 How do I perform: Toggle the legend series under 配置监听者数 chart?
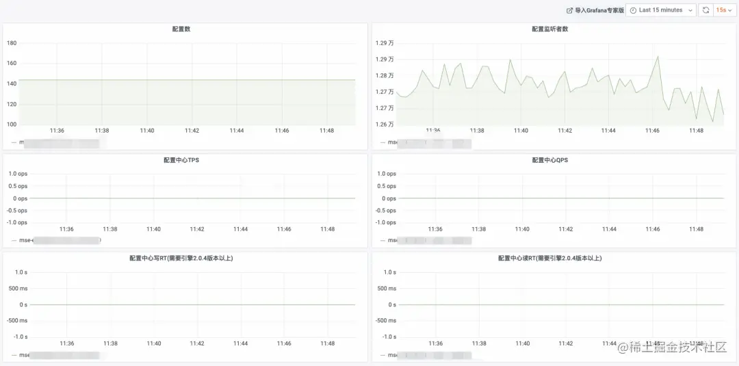pos(426,142)
